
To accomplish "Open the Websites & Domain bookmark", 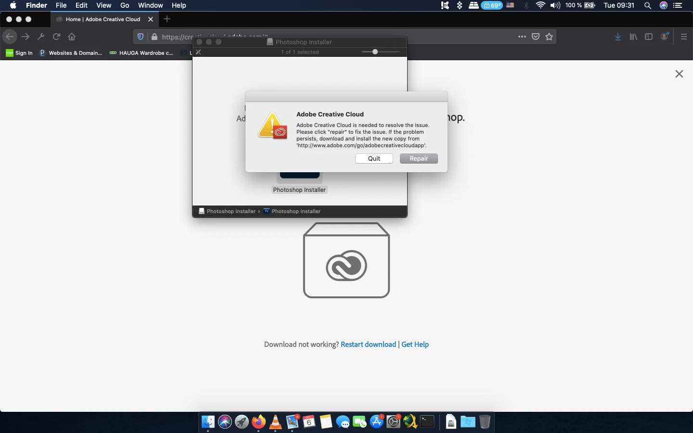I will (71, 53).
